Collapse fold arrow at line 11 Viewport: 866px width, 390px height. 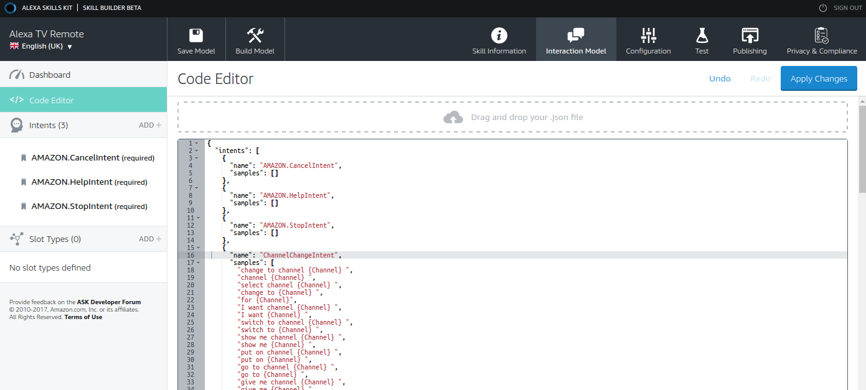(x=198, y=218)
